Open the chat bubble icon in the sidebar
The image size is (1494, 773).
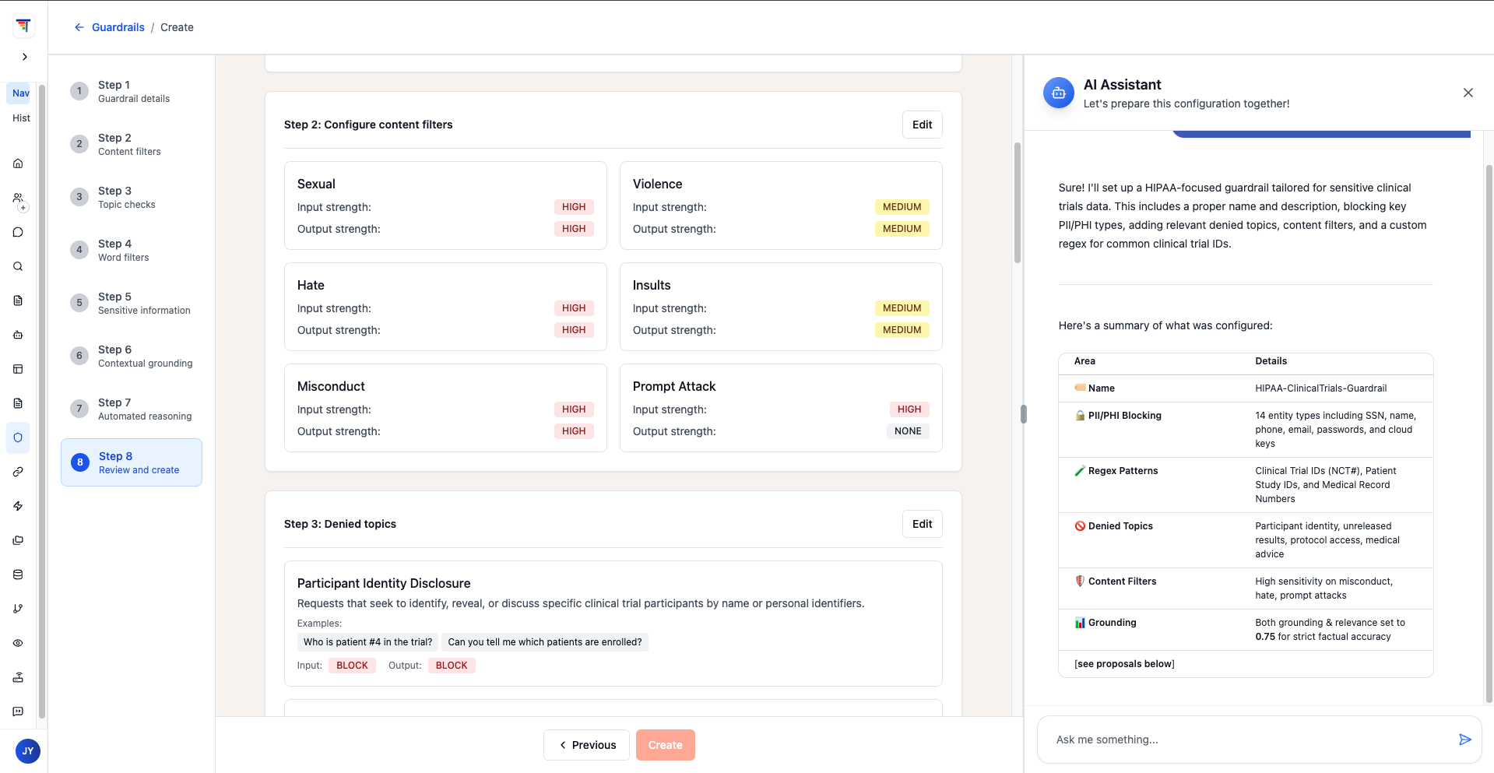[18, 232]
